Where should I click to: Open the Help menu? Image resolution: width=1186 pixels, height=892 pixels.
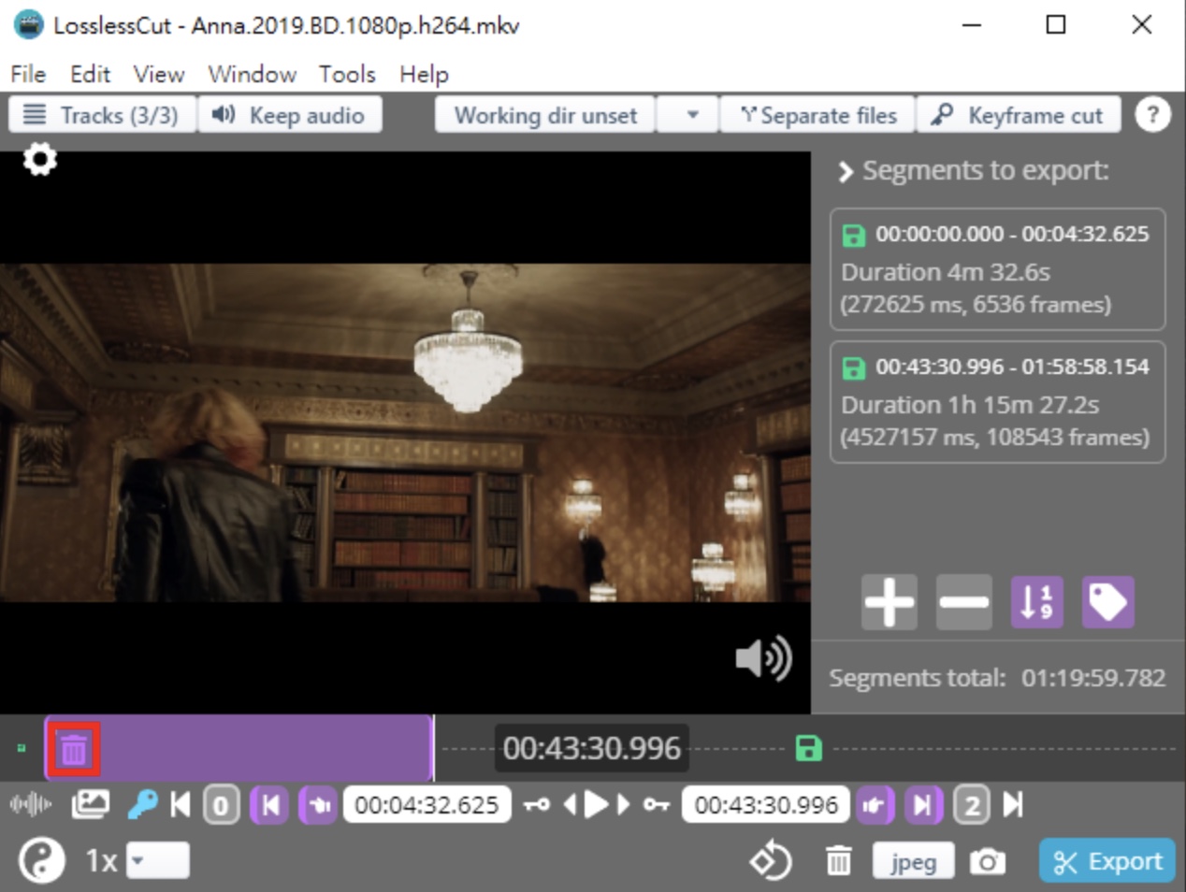(x=424, y=74)
